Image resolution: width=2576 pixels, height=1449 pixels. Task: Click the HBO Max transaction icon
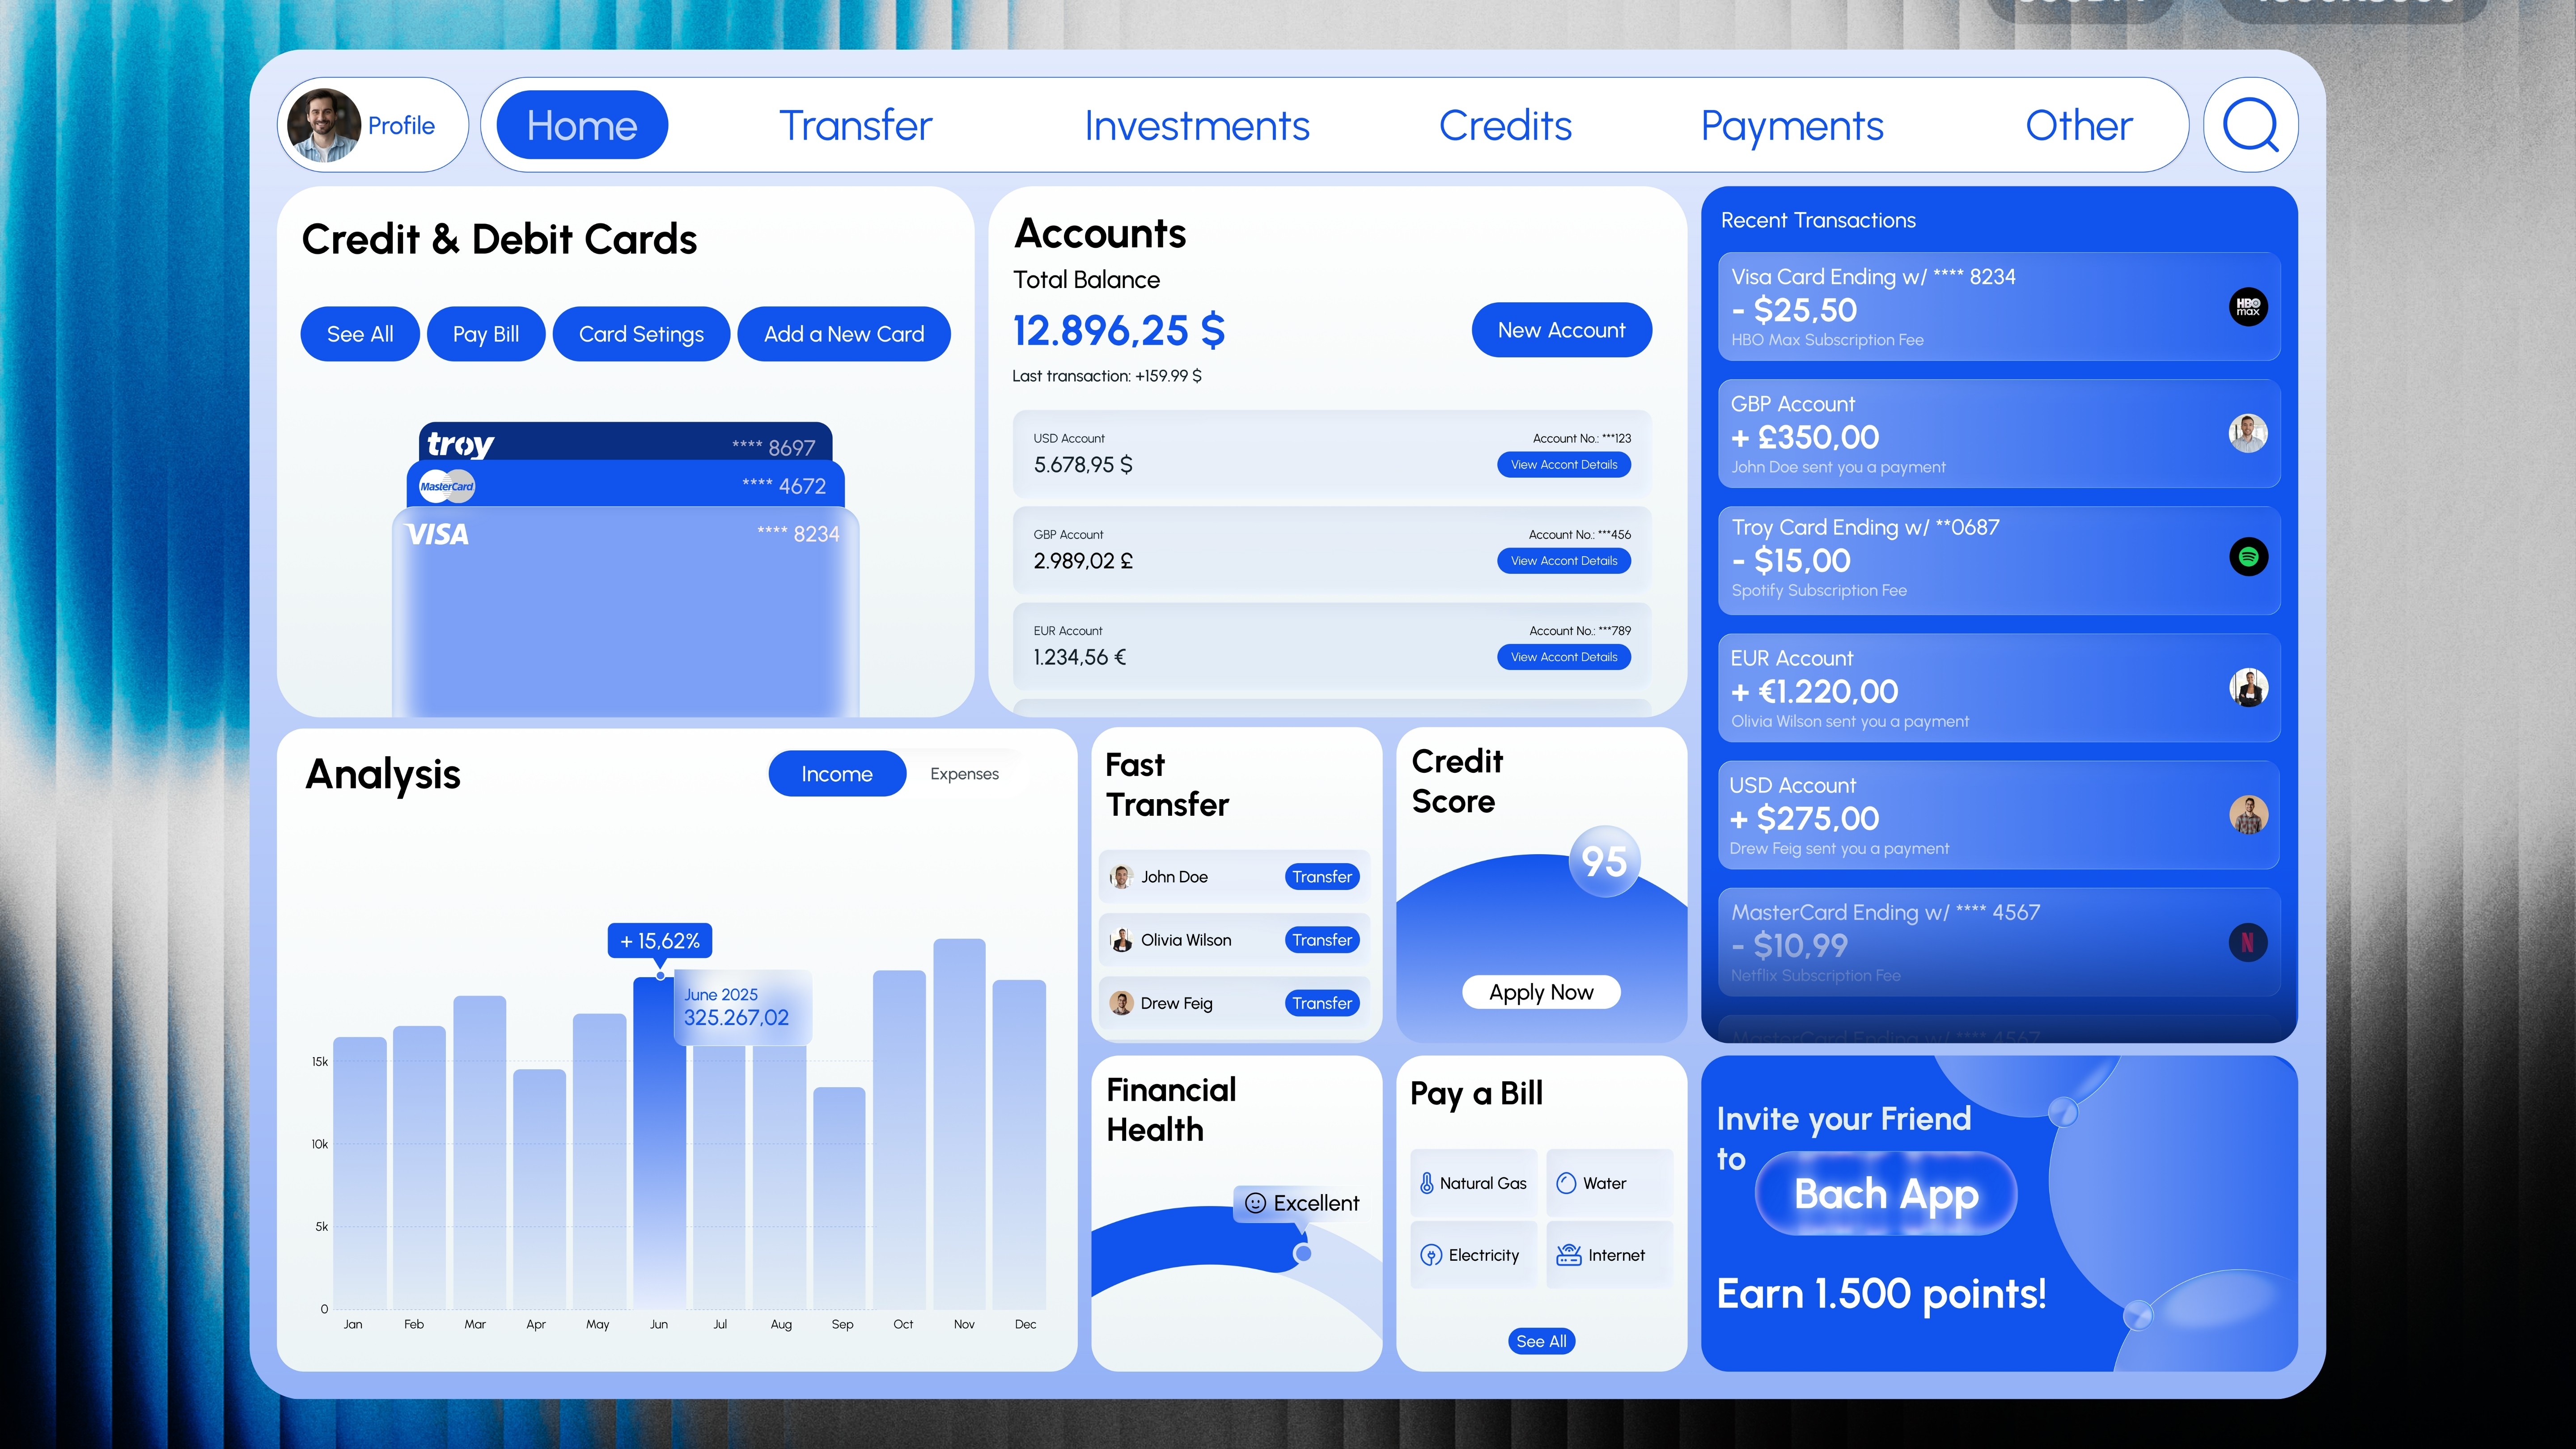coord(2248,307)
